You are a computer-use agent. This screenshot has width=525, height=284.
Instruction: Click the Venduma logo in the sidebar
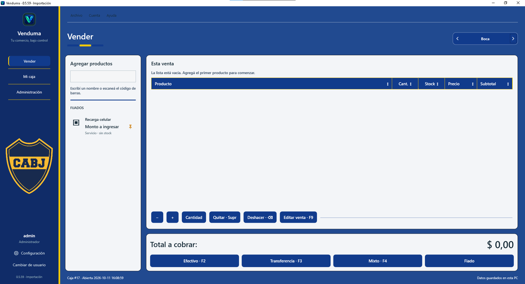(29, 19)
